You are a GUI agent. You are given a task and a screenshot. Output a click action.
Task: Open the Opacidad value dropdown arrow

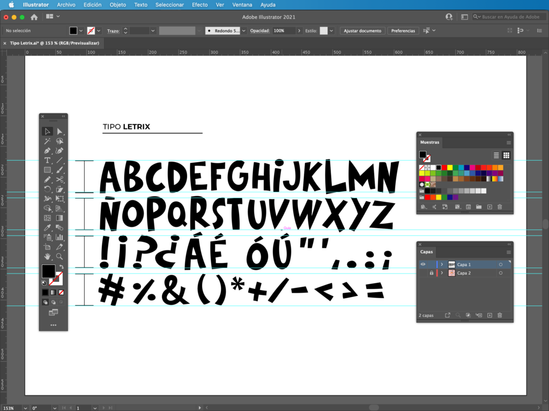coord(299,31)
